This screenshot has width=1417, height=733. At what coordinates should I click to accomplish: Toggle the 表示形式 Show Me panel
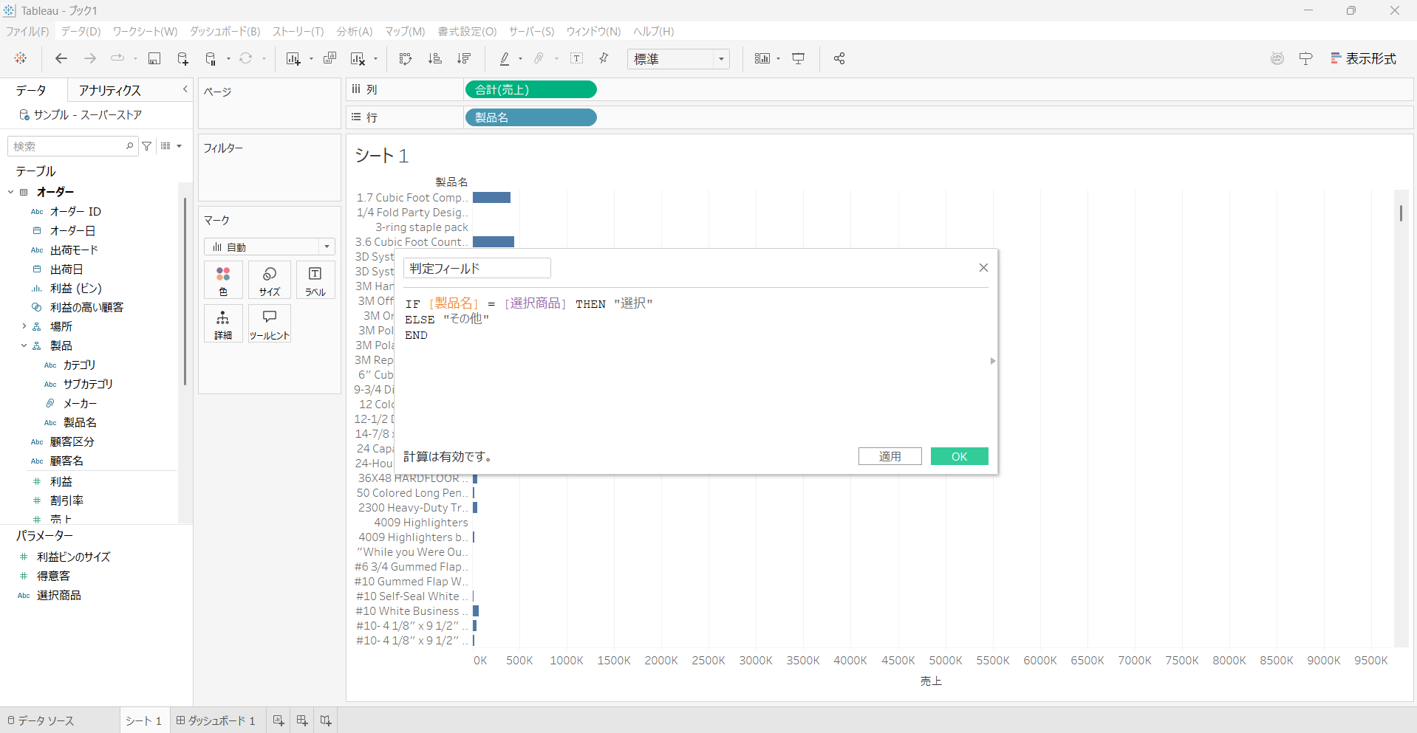point(1363,59)
